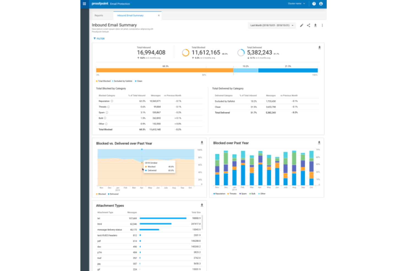Click orange Total Blocked bar segment
The height and width of the screenshot is (271, 407).
click(164, 70)
